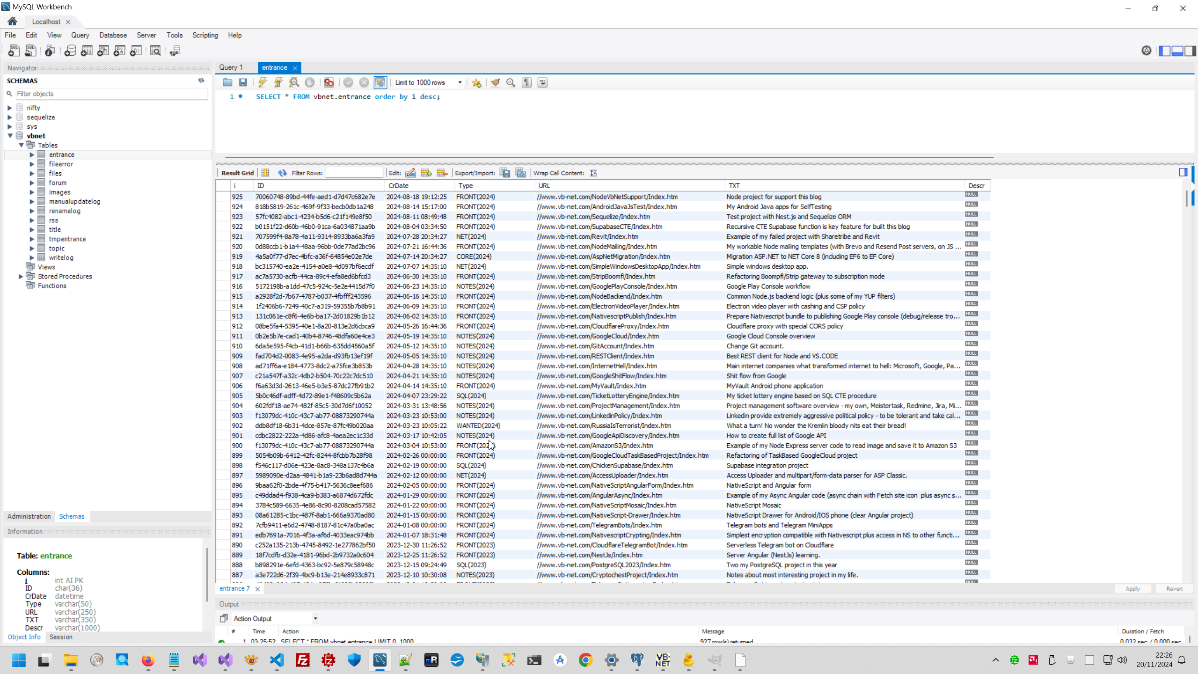Screen dimensions: 1198x674
Task: Toggle Wrap Cell Content
Action: [x=593, y=173]
